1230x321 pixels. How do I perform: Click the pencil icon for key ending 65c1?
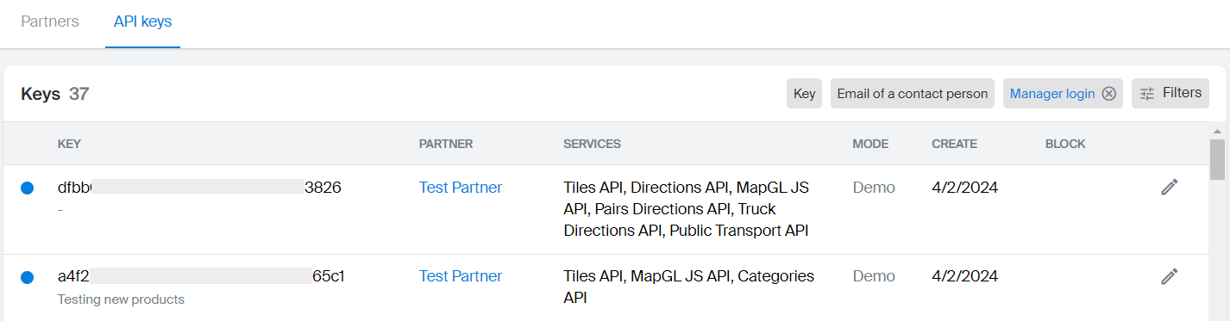coord(1169,276)
